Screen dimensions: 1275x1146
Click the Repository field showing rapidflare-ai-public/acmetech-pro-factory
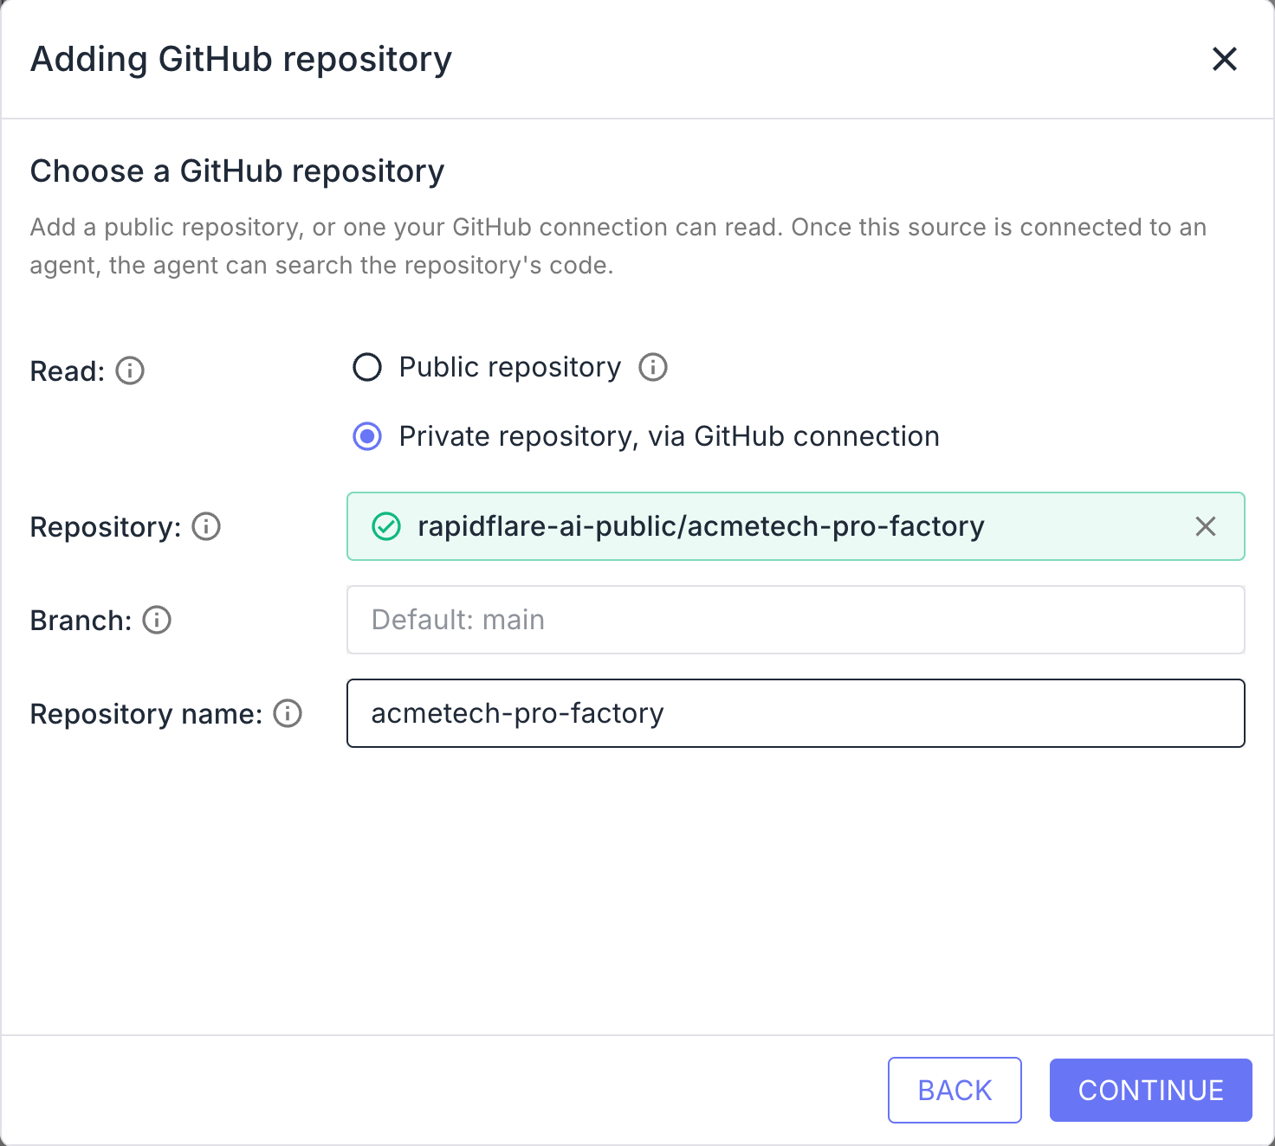click(x=795, y=526)
